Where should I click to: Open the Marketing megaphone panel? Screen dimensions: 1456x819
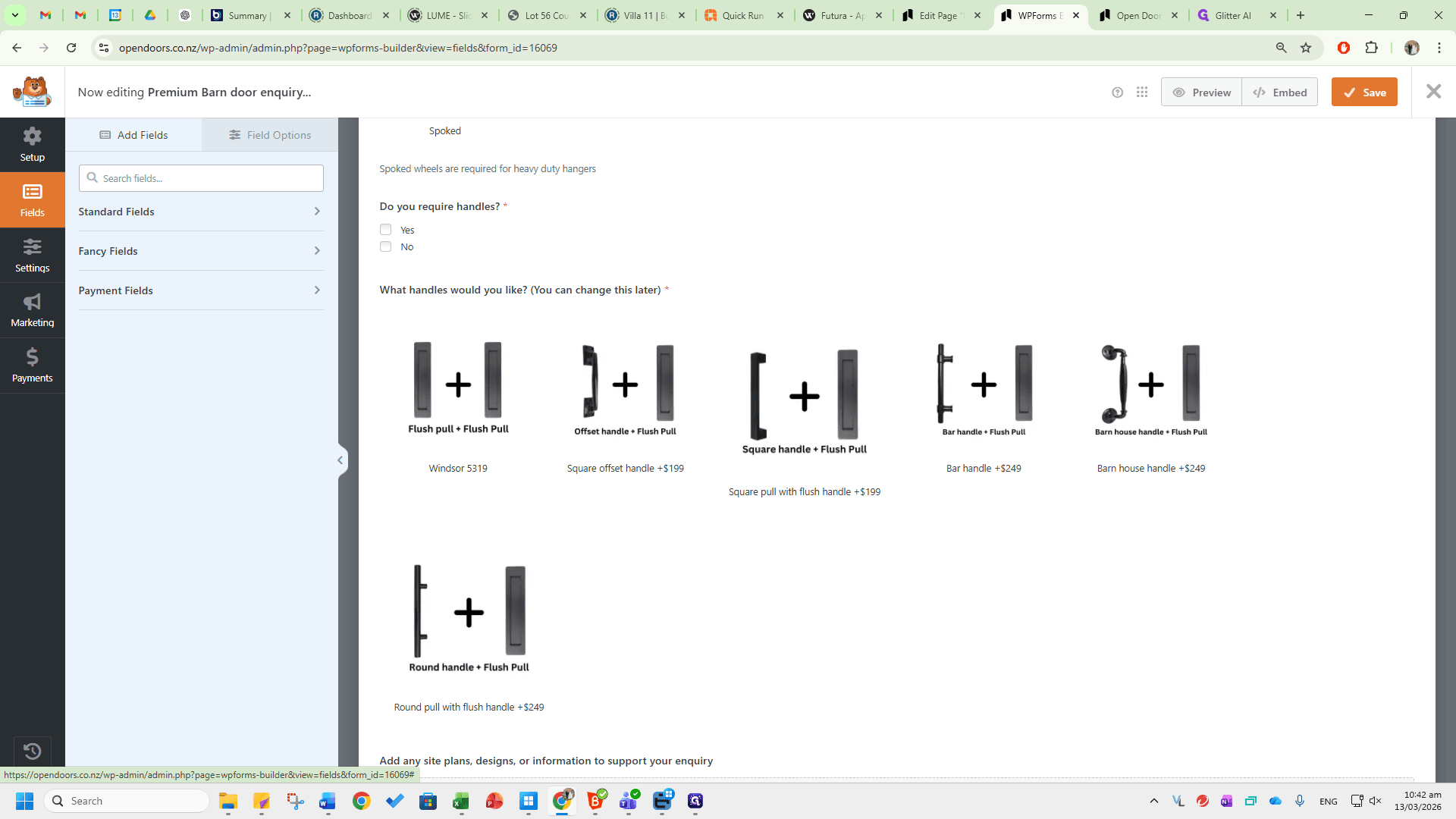click(x=33, y=310)
